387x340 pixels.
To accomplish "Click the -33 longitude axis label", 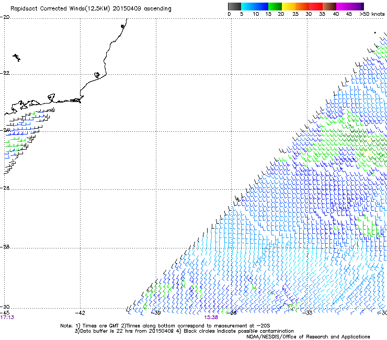I will pos(308,313).
